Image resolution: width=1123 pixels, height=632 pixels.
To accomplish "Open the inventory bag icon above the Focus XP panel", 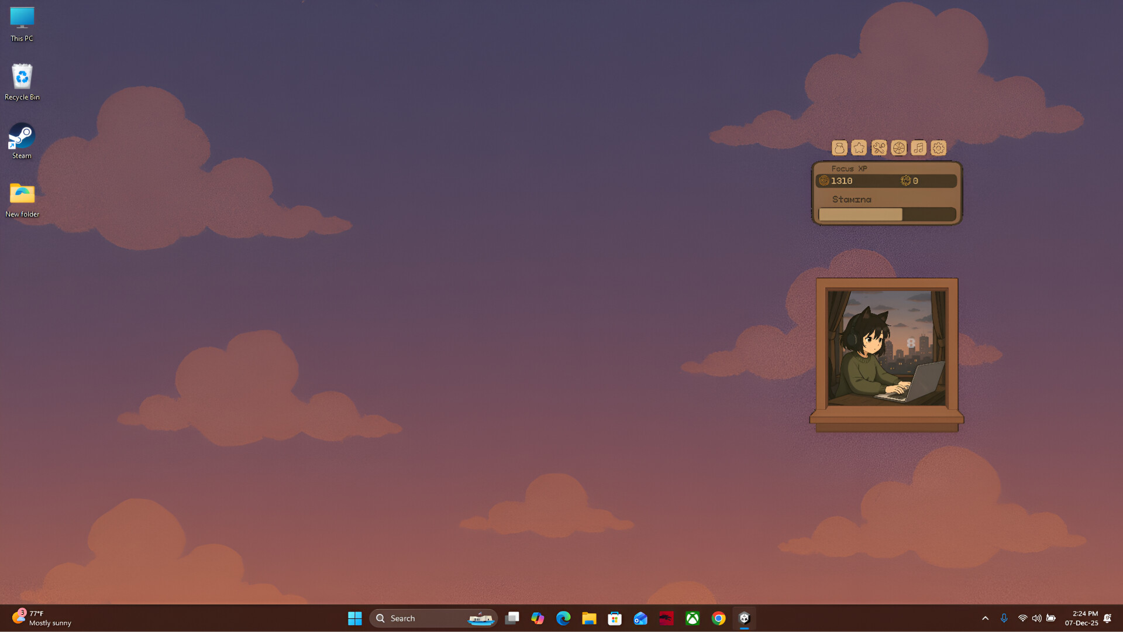I will point(839,148).
